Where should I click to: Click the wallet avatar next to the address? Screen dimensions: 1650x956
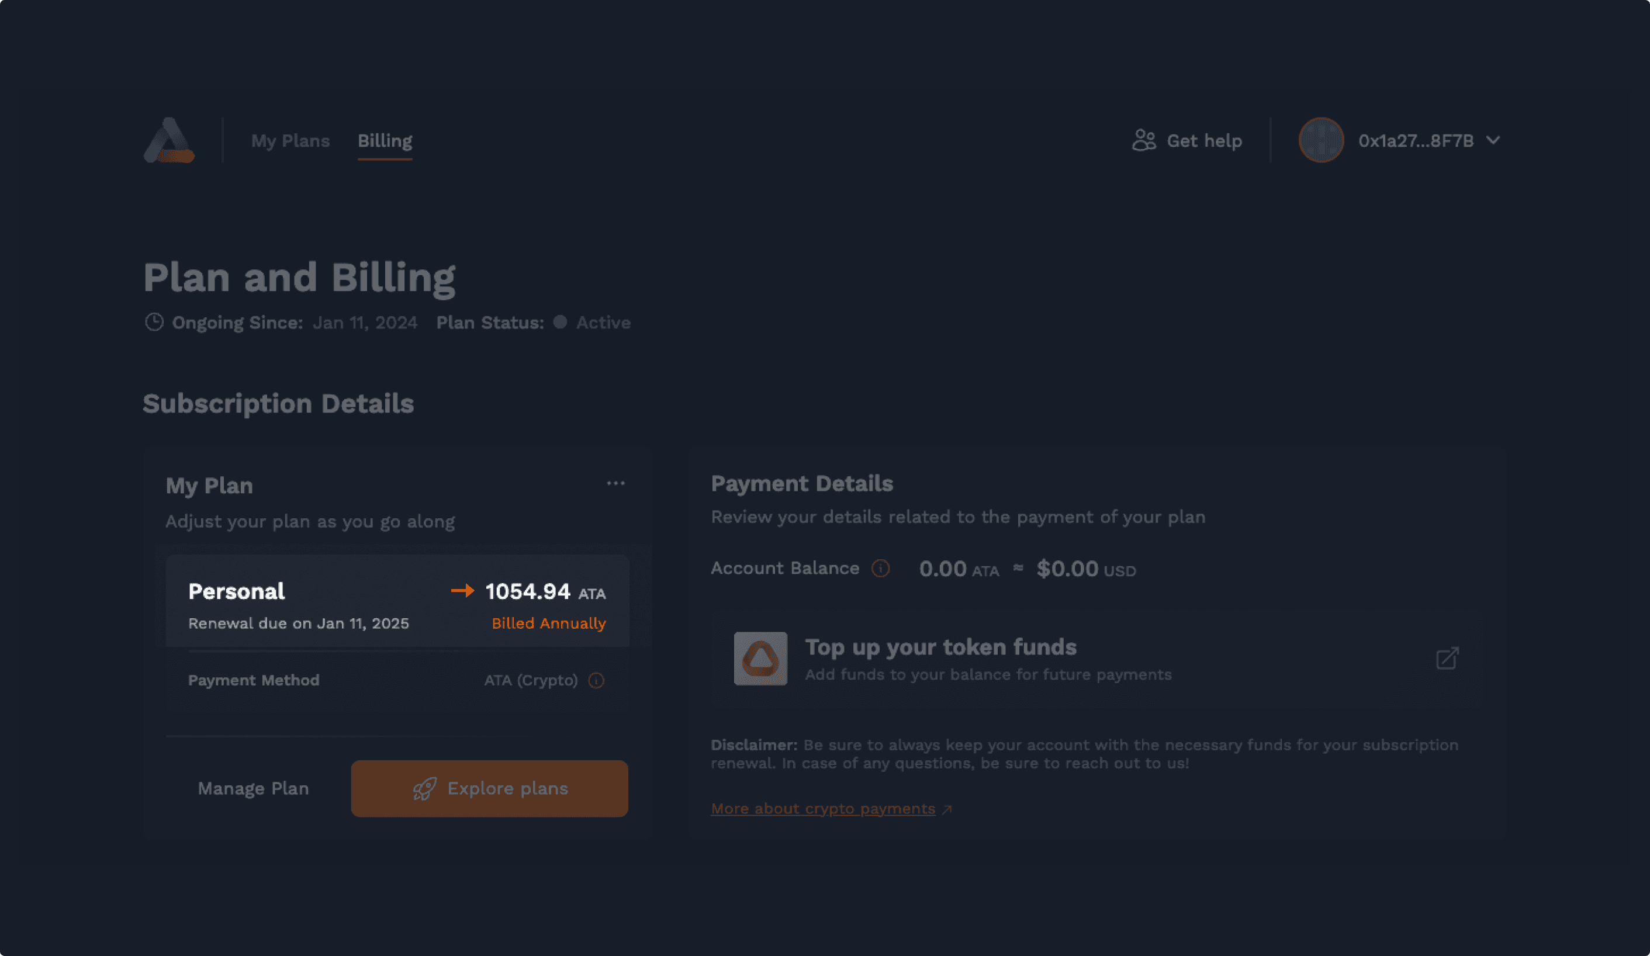tap(1321, 140)
